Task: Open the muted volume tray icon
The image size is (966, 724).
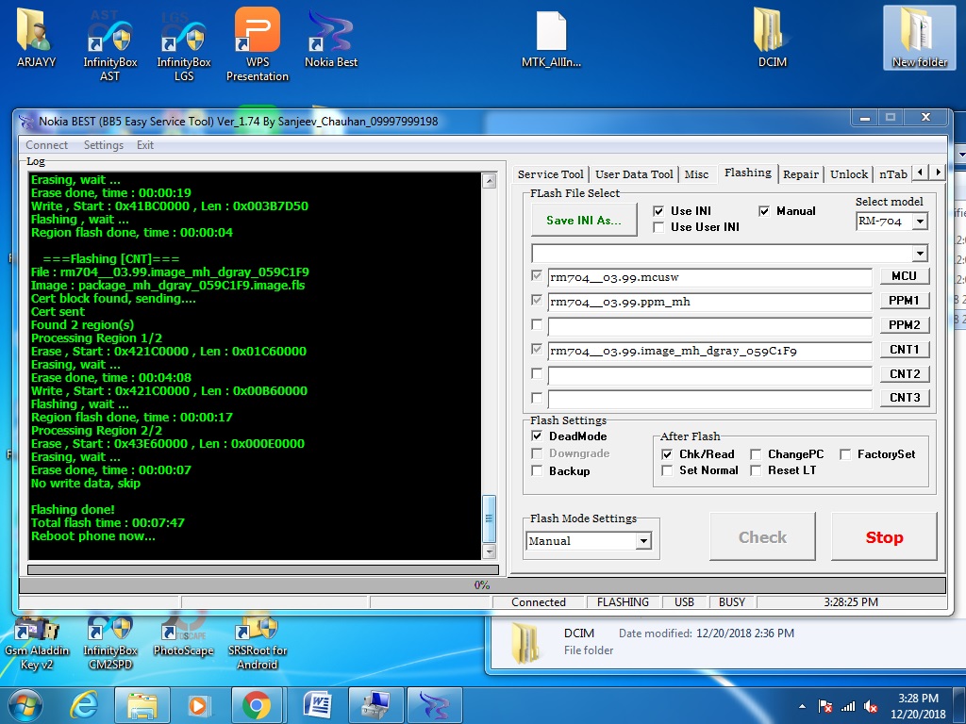Action: coord(871,706)
